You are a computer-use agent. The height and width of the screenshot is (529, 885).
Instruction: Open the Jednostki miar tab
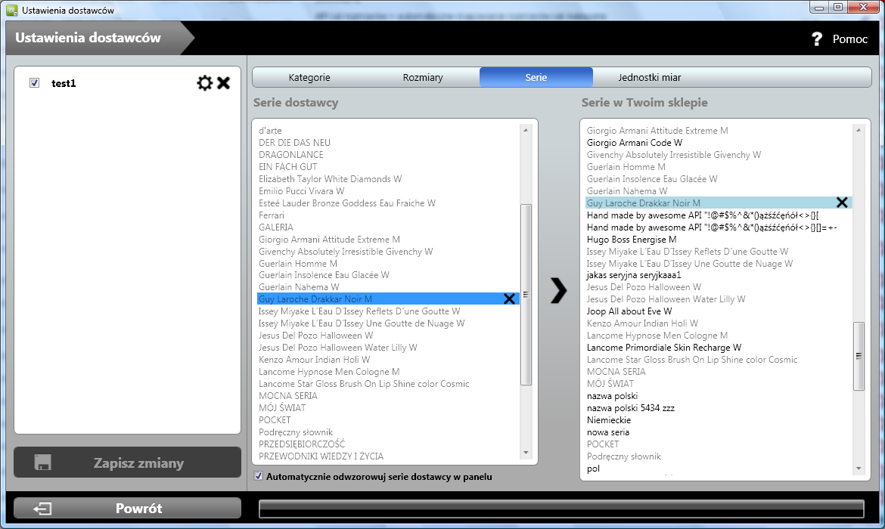coord(650,77)
